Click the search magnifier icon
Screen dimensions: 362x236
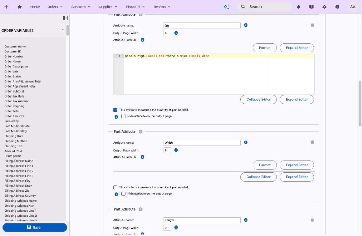click(243, 7)
